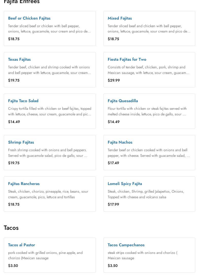Screen dimensions: 199x275
Task: Click the Texas Fajitas menu item
Action: pyautogui.click(x=19, y=59)
